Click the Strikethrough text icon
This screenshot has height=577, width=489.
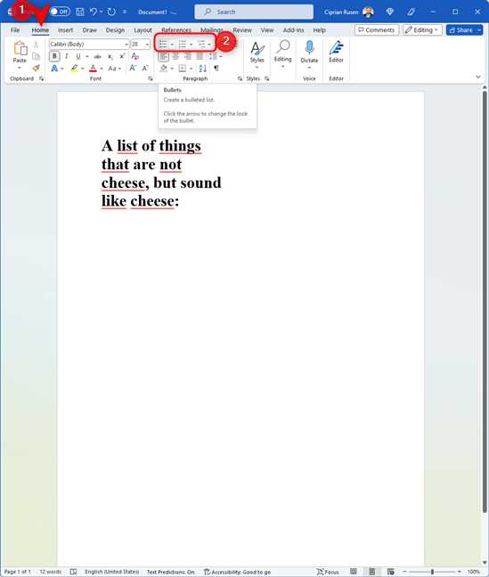tap(97, 56)
